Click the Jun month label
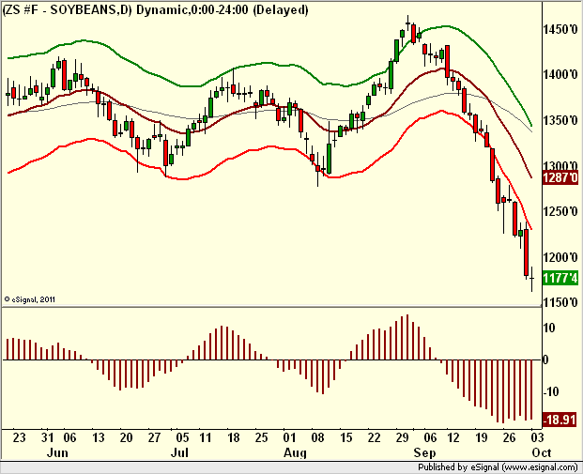Image resolution: width=583 pixels, height=474 pixels. click(57, 452)
